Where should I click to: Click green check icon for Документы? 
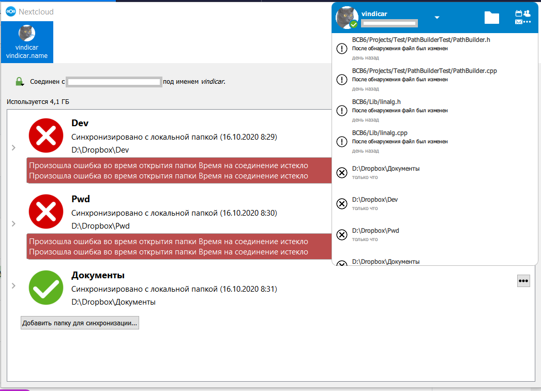click(46, 288)
